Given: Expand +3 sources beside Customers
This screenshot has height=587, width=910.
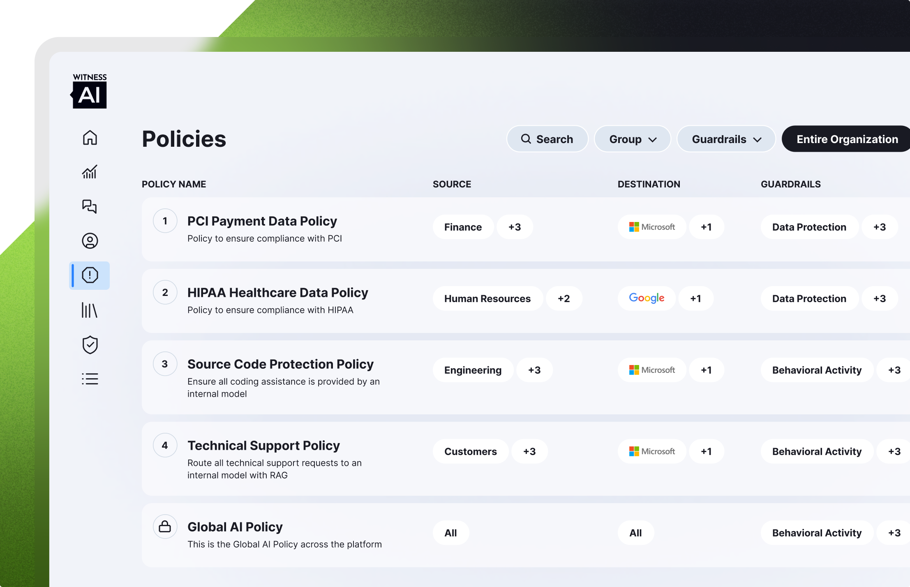Looking at the screenshot, I should [x=529, y=451].
